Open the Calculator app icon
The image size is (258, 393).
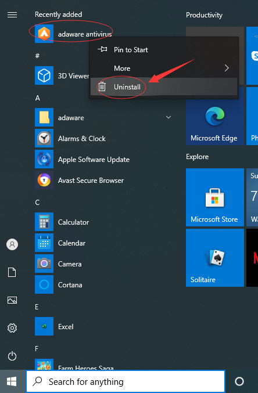coord(44,222)
